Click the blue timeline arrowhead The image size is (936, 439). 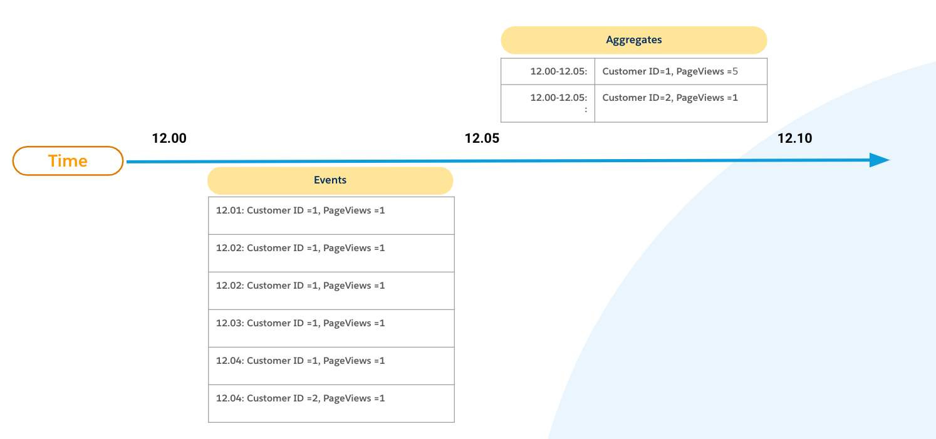point(880,160)
